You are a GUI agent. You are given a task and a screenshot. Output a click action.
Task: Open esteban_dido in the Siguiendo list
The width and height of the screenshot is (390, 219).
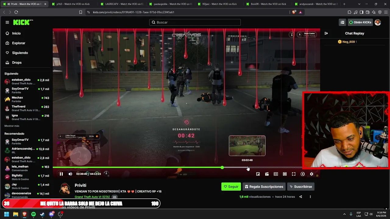click(27, 82)
